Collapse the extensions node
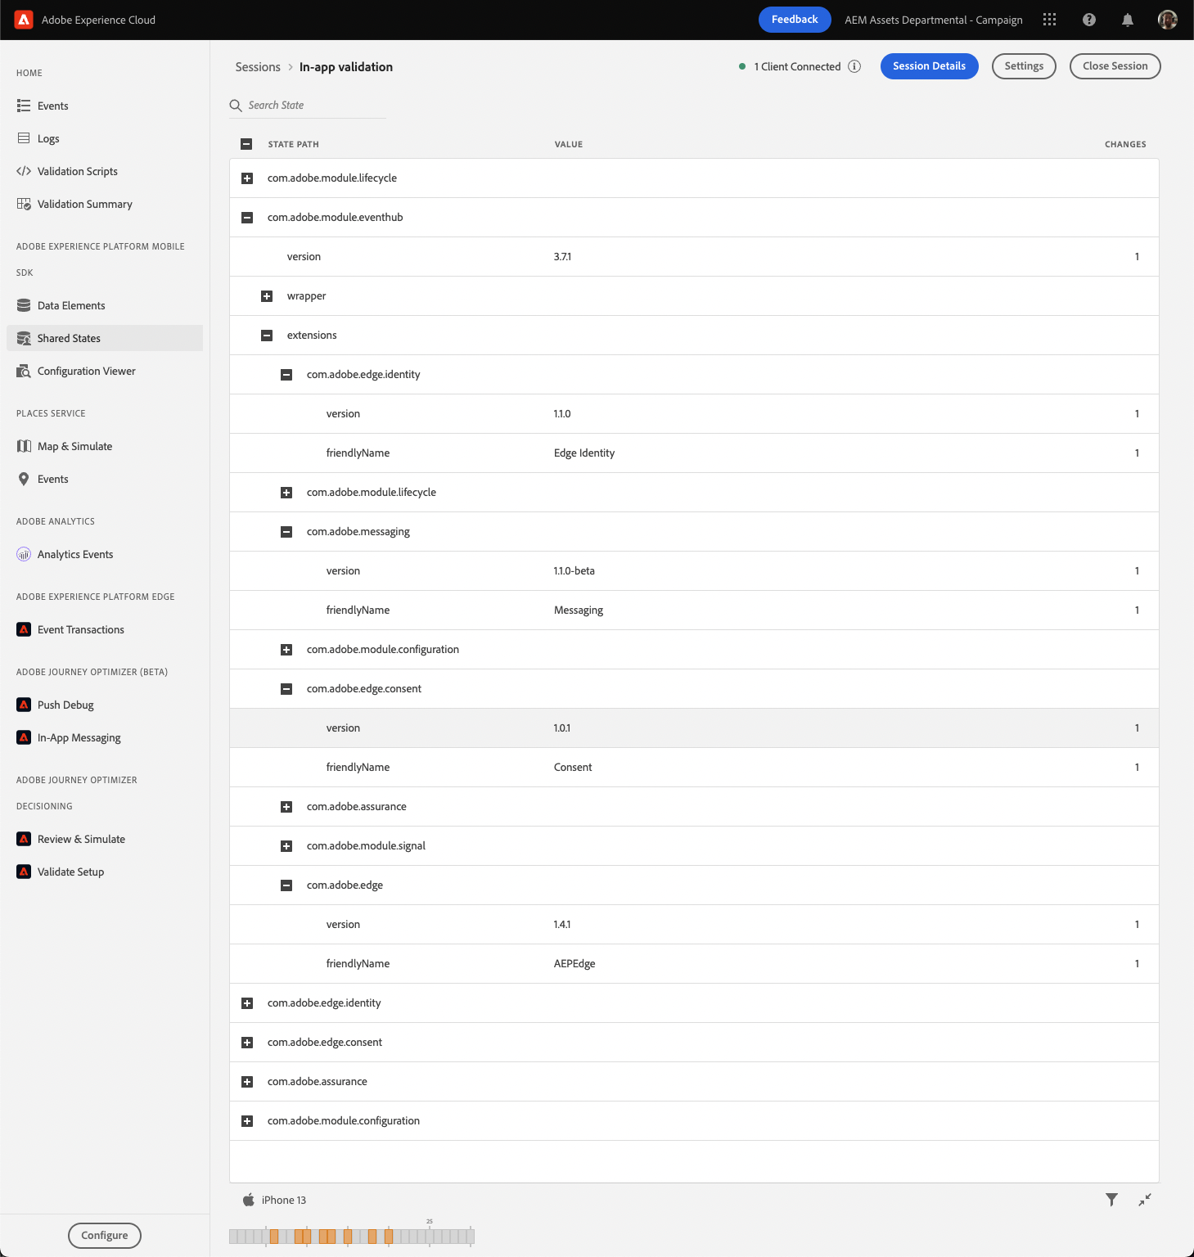 [x=267, y=336]
